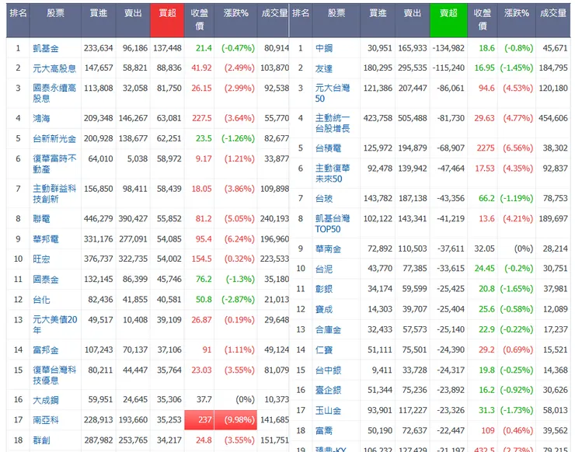Select 南亞科 highlighted change (9.98%)

(235, 419)
